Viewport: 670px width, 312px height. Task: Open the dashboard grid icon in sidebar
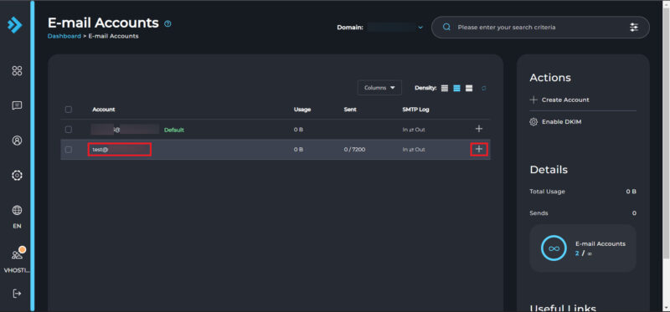pyautogui.click(x=17, y=71)
